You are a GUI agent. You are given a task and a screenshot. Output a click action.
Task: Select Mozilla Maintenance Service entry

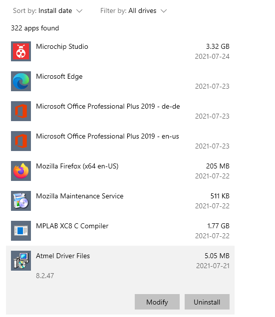(120, 201)
